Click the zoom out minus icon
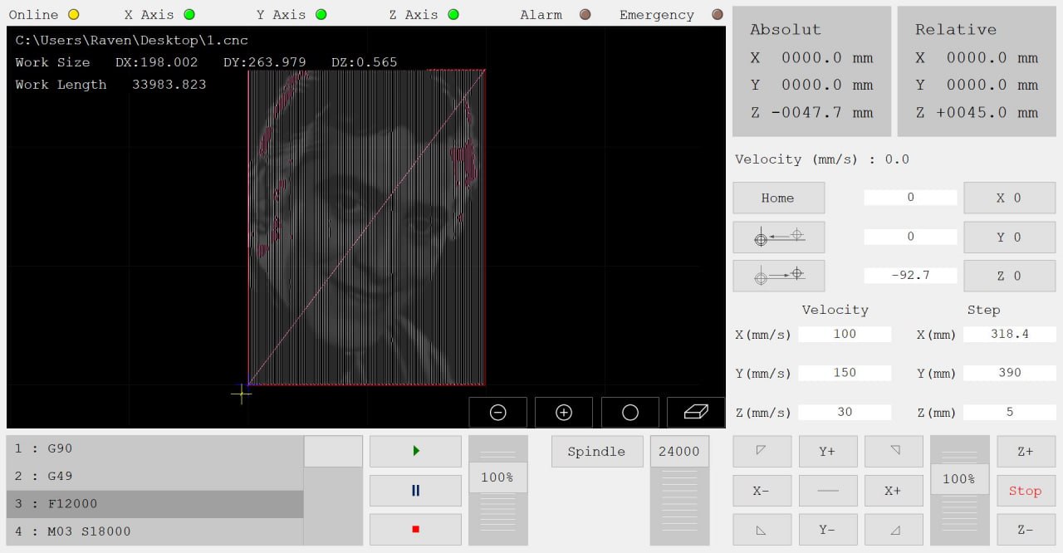 (x=497, y=413)
